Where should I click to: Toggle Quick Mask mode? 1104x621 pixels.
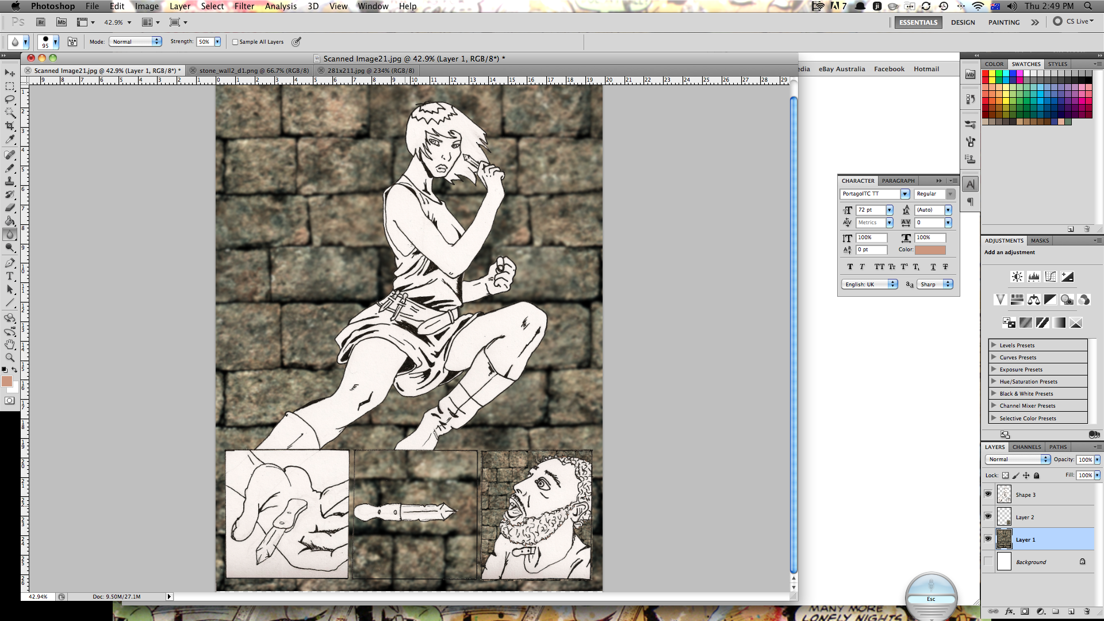(x=10, y=401)
